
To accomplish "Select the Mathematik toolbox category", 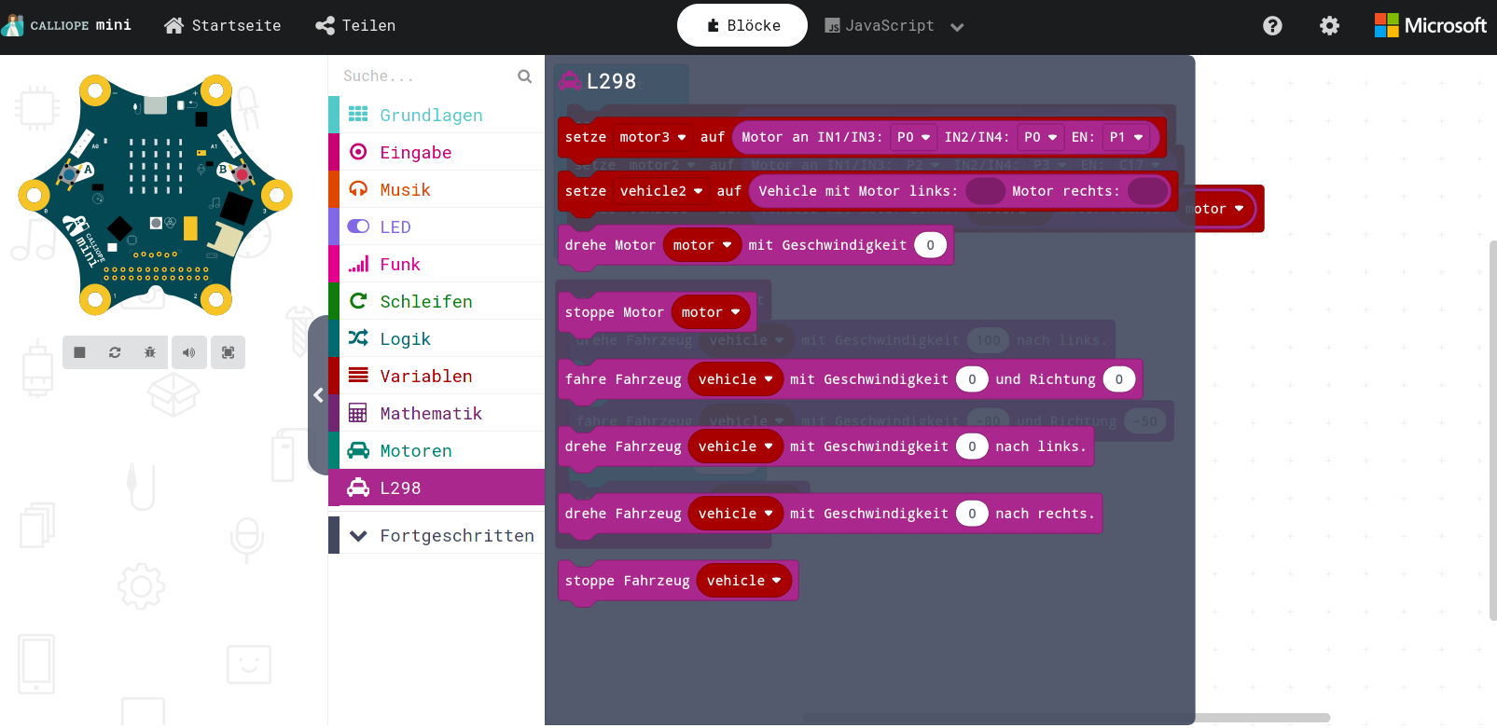I will point(437,413).
